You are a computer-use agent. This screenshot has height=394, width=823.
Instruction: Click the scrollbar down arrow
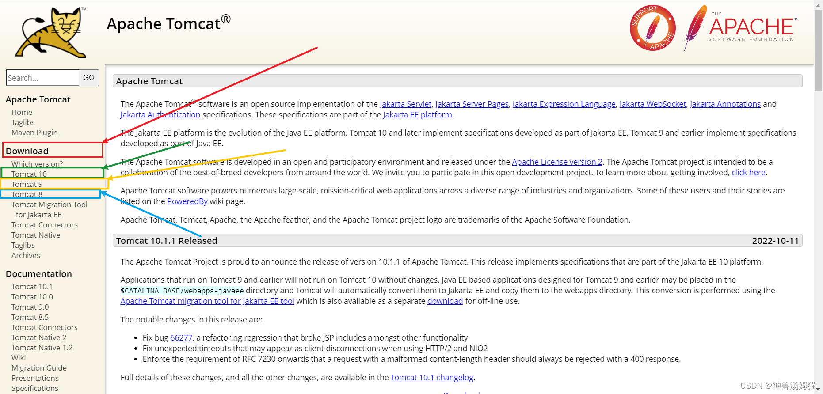pos(819,390)
